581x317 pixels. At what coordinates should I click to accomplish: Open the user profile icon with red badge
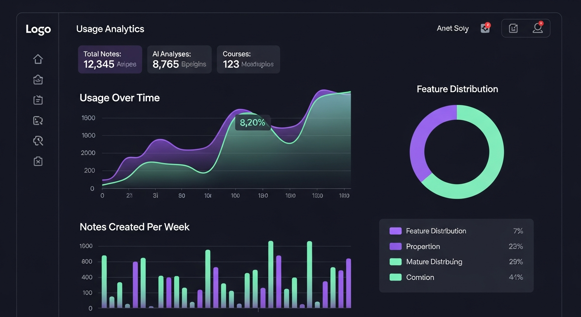coord(538,28)
